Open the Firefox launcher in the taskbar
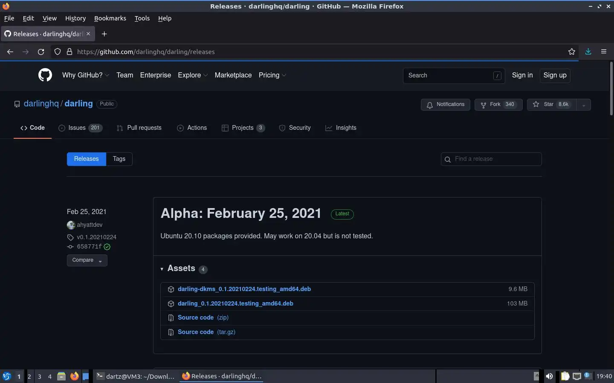The image size is (614, 383). 75,376
